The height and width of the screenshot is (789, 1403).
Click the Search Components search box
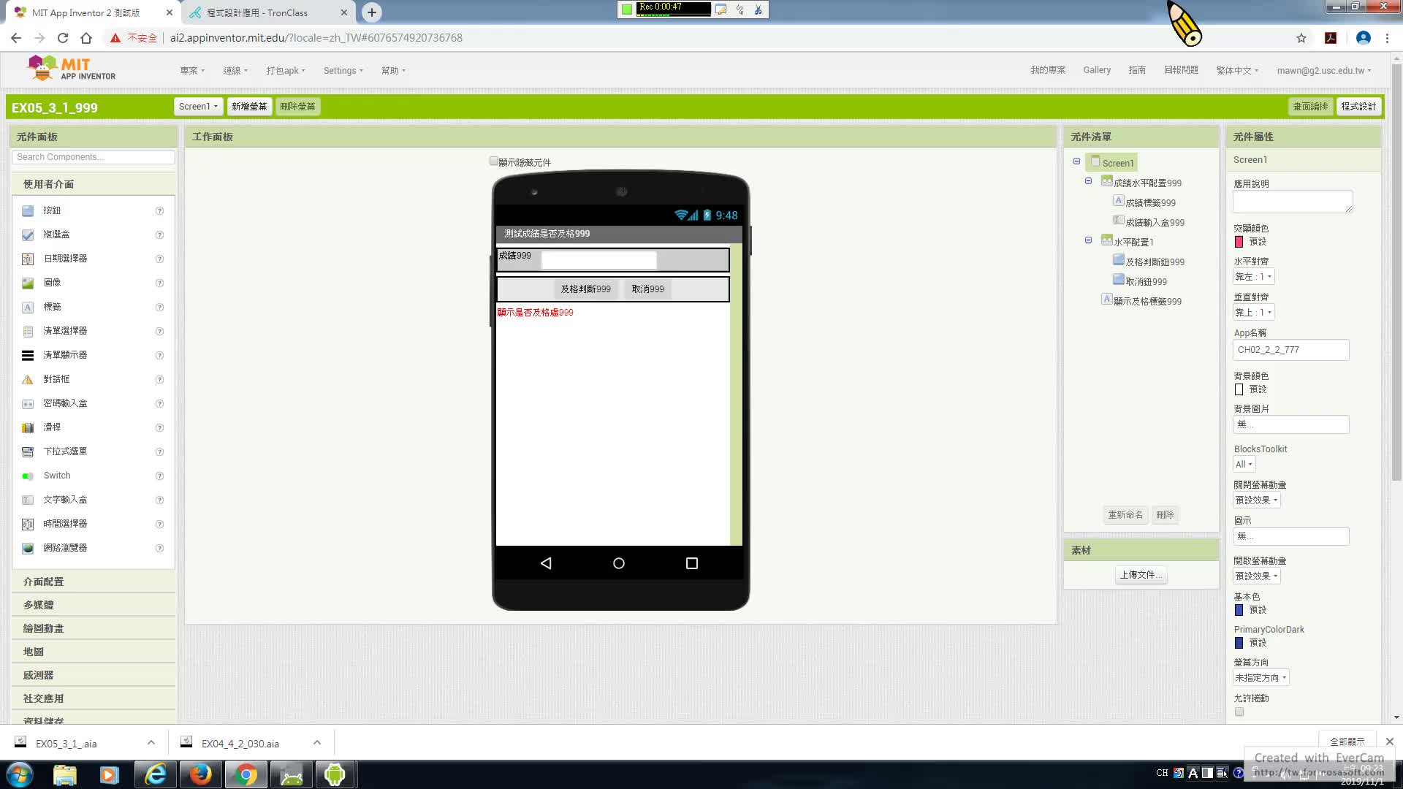(x=94, y=157)
